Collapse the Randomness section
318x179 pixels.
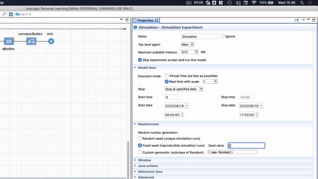pyautogui.click(x=135, y=124)
